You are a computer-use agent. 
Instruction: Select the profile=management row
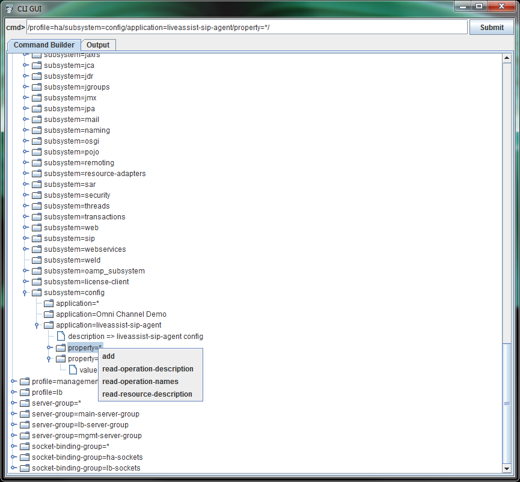tap(65, 382)
